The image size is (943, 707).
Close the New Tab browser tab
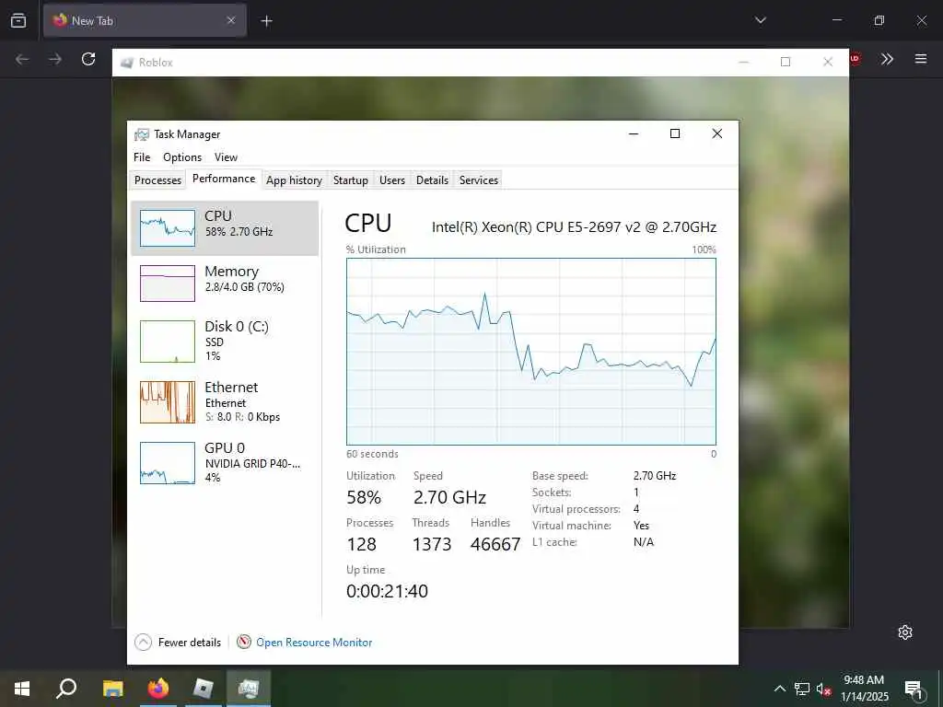pos(231,20)
